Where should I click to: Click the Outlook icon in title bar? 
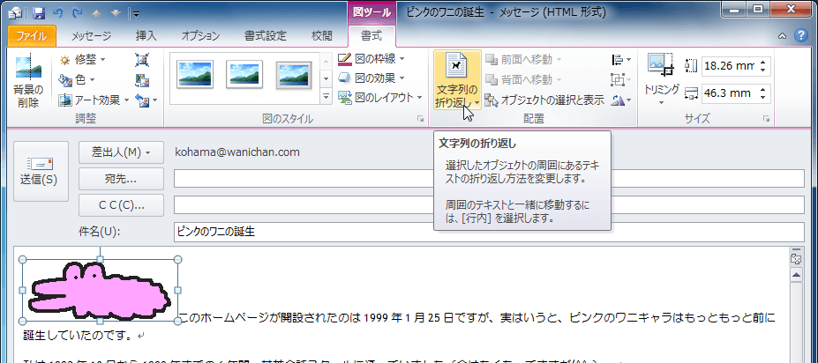pos(15,12)
